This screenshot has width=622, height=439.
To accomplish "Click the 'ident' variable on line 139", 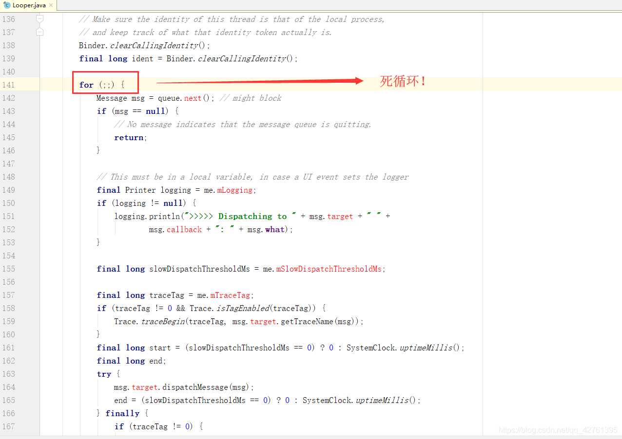I will pos(143,58).
